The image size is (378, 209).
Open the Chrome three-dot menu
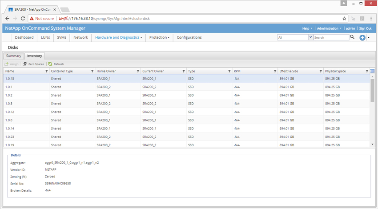(371, 19)
